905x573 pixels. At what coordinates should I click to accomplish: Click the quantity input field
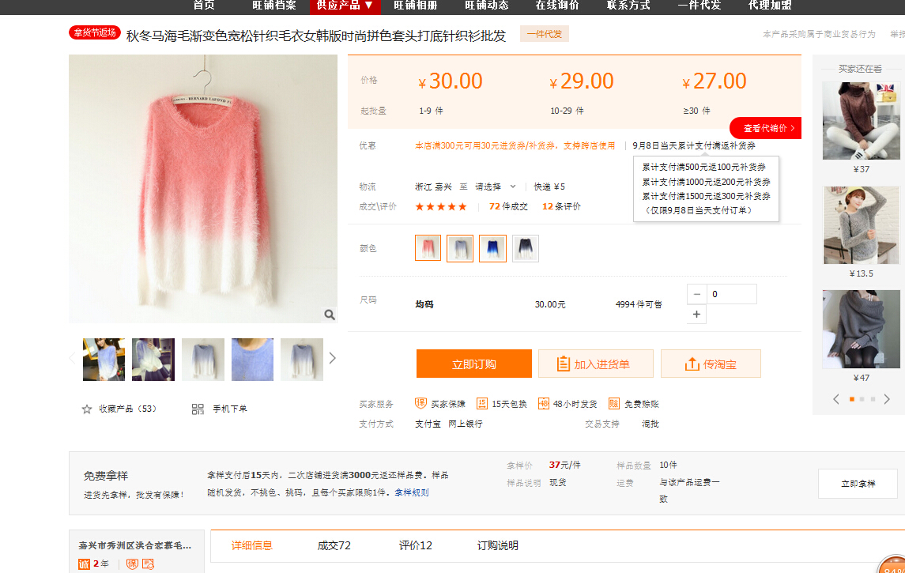pyautogui.click(x=731, y=294)
